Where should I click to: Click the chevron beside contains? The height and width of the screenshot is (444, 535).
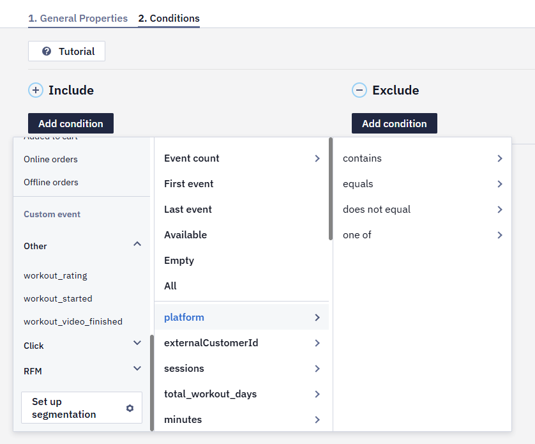pos(500,158)
